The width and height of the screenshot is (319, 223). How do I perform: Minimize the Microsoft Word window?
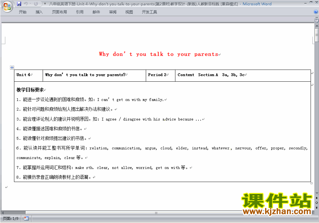pos(305,3)
